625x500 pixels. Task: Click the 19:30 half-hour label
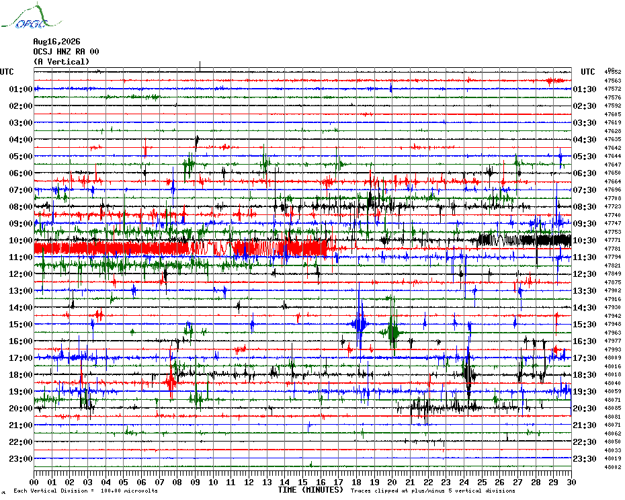(x=585, y=392)
